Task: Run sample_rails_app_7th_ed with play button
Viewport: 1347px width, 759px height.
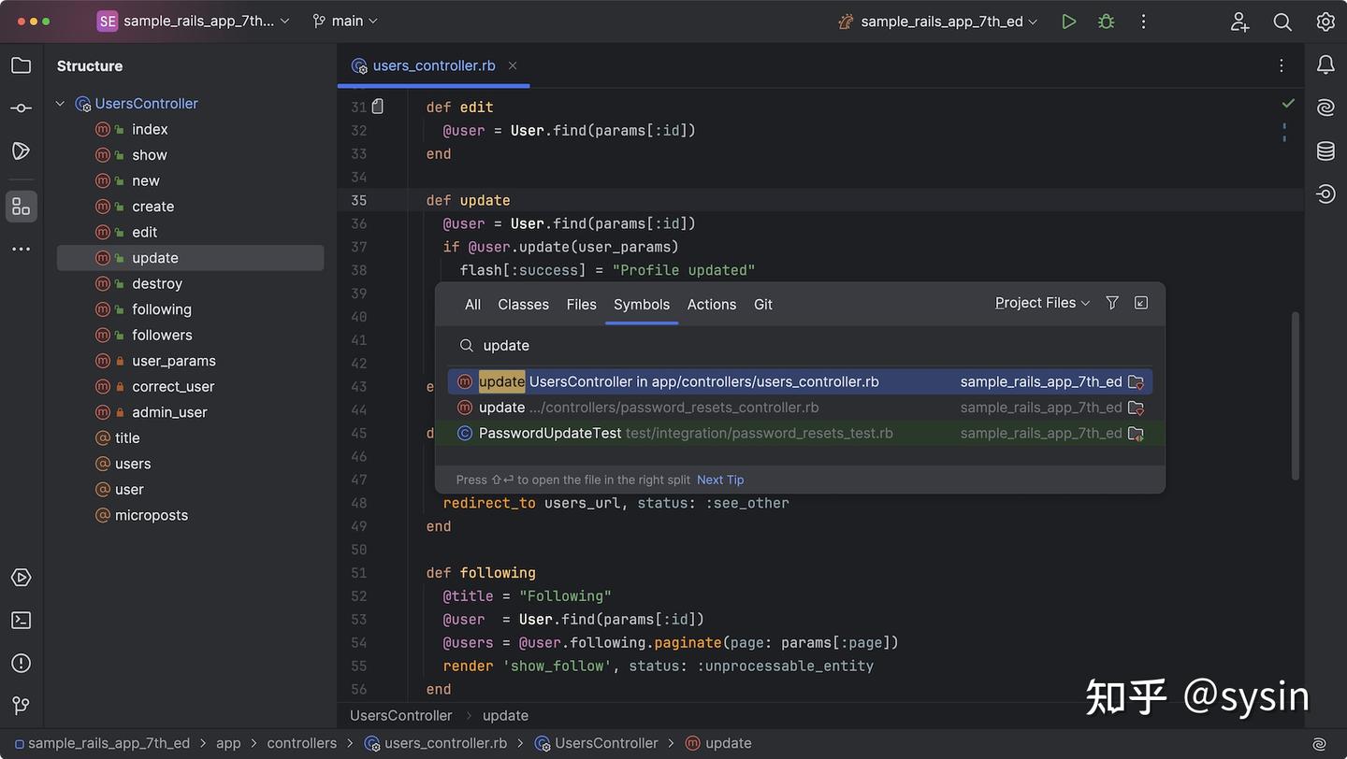Action: pyautogui.click(x=1068, y=21)
